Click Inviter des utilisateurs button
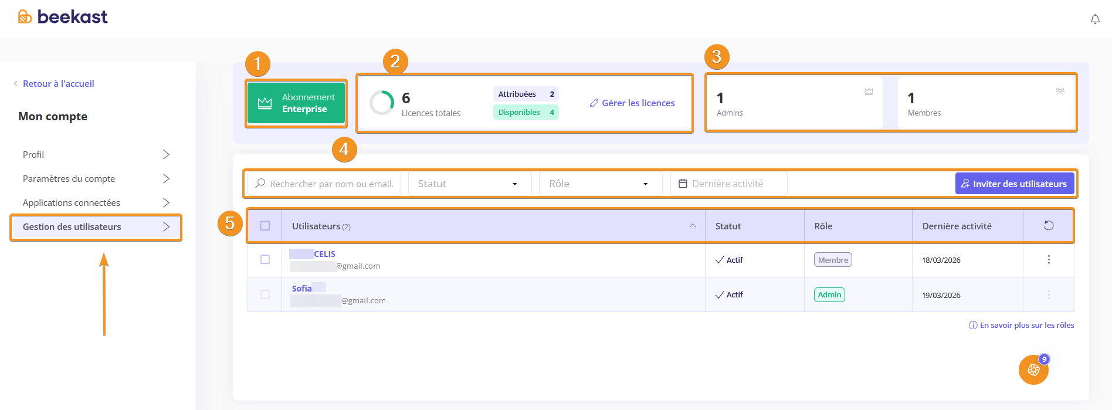 point(1014,184)
